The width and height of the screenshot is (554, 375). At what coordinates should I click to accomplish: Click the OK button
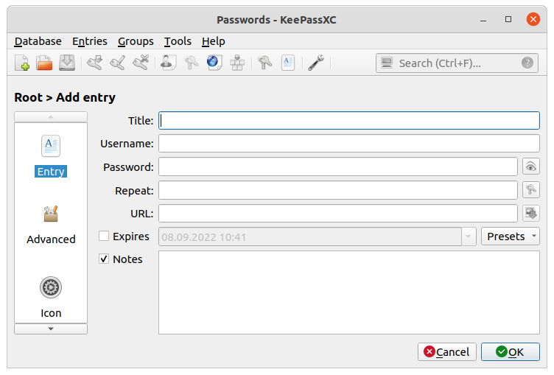(510, 351)
